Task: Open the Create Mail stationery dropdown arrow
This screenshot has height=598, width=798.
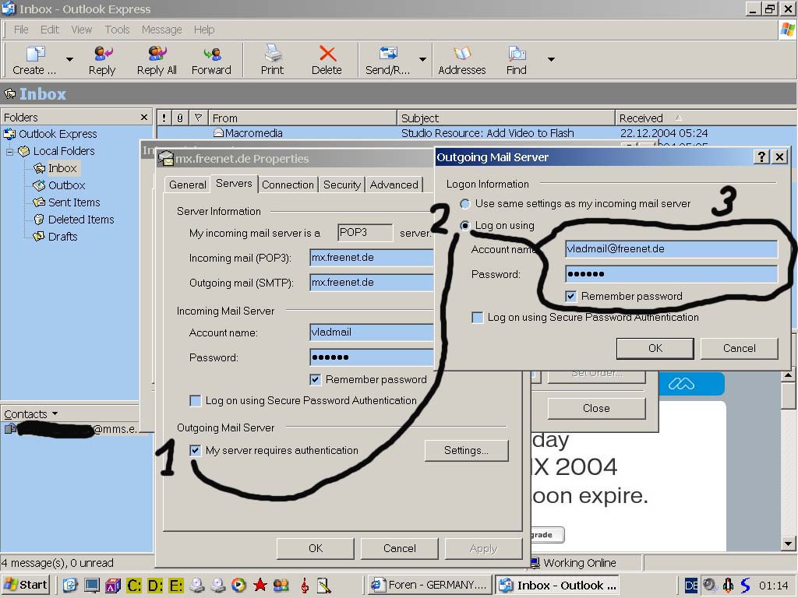Action: click(69, 59)
